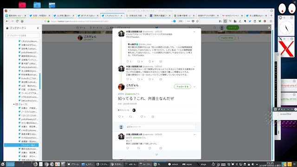Click フォローする on the profile header bar
Image resolution: width=297 pixels, height=167 pixels.
tap(227, 38)
